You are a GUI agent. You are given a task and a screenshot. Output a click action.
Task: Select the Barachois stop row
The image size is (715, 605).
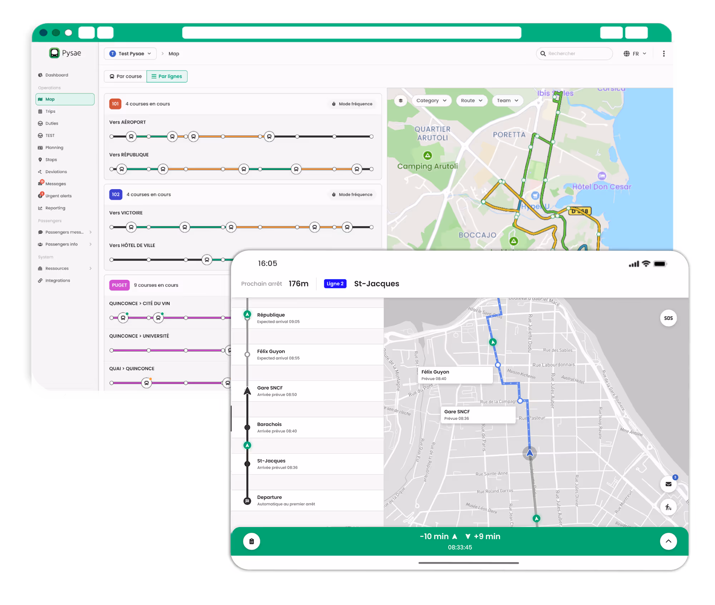(307, 428)
